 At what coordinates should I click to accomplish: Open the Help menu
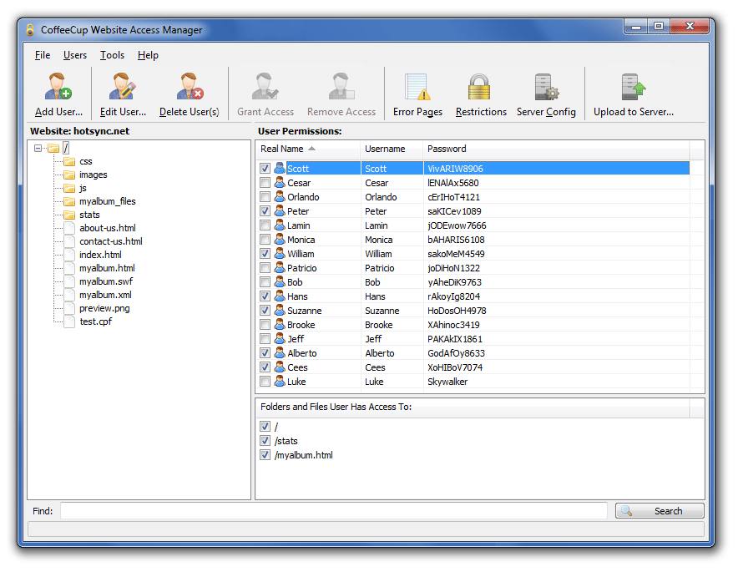(148, 55)
